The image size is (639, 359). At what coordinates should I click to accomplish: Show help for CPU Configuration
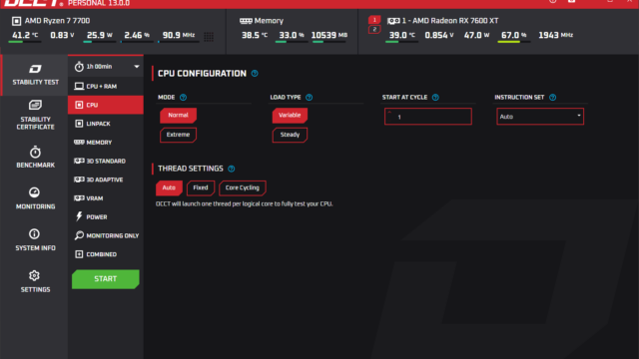pyautogui.click(x=255, y=74)
